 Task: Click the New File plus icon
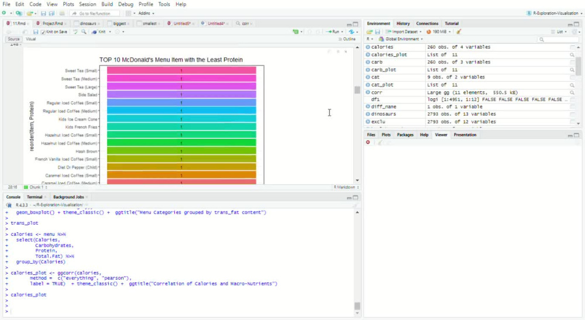(x=4, y=13)
